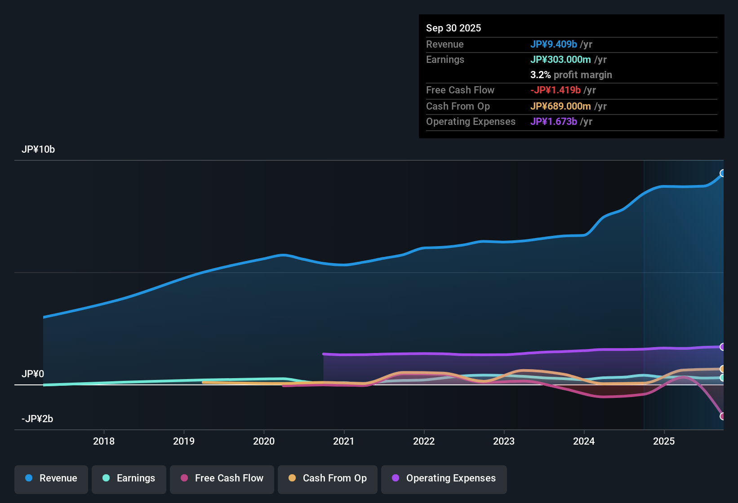This screenshot has height=503, width=738.
Task: Select the Free Cash Flow endpoint marker
Action: pos(723,416)
